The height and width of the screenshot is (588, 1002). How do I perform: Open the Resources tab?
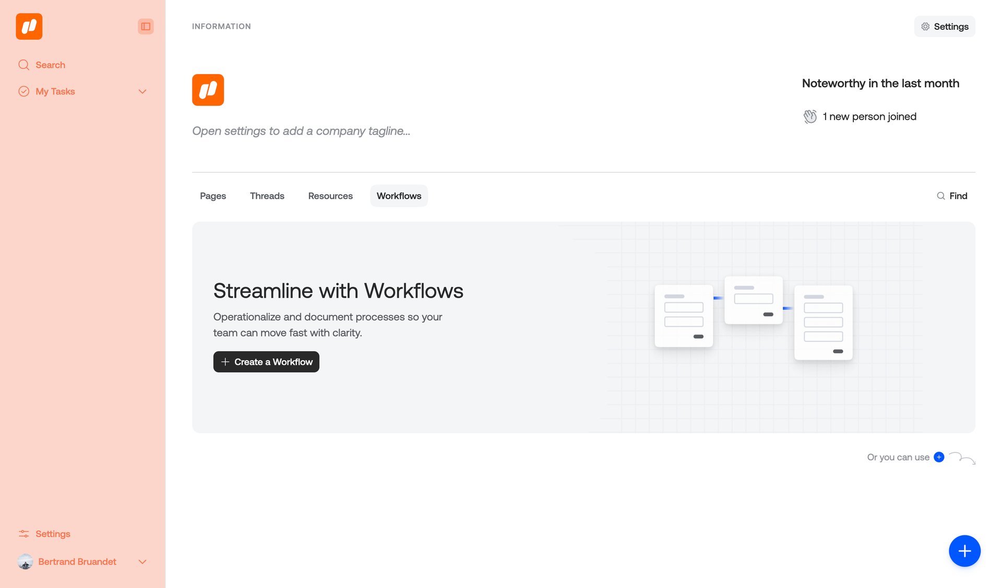pyautogui.click(x=330, y=196)
